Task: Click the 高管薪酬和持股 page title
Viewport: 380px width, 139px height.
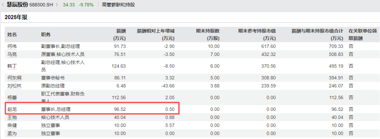Action: [x=119, y=5]
